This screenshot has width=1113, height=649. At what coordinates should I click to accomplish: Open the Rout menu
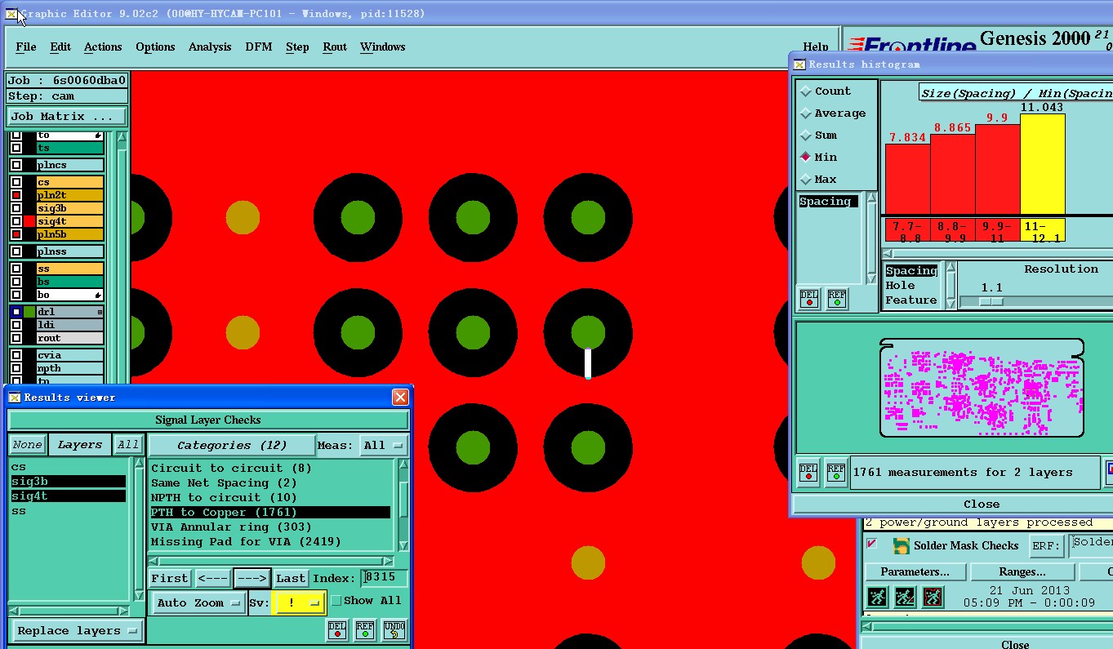point(335,47)
